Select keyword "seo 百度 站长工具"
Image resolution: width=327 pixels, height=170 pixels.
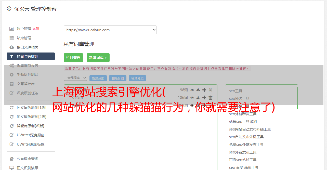click(x=244, y=167)
